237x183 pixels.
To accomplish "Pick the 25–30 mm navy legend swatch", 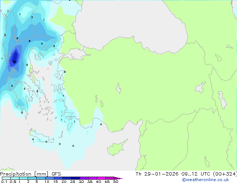I will coord(75,178).
